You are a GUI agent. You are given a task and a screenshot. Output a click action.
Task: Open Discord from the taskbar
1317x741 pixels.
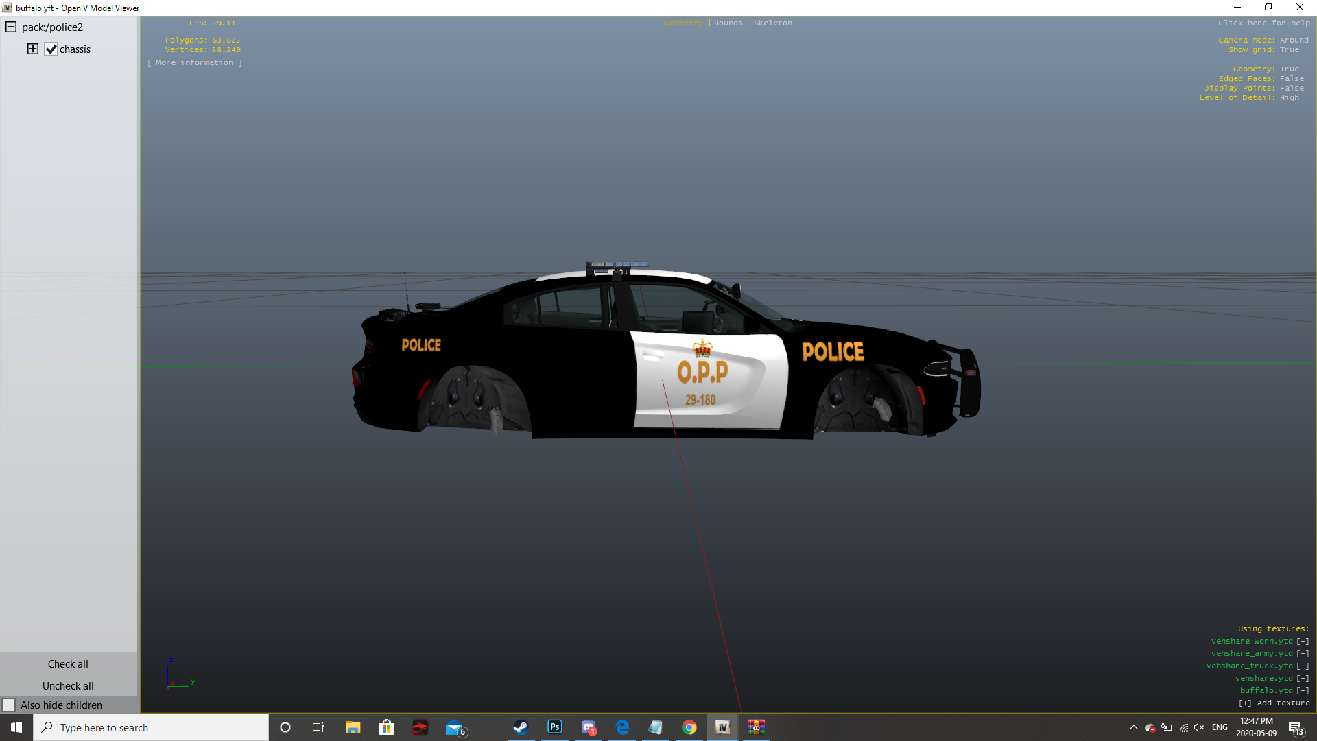point(589,727)
